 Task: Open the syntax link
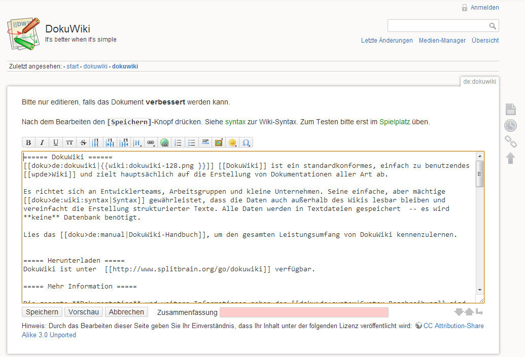point(235,122)
